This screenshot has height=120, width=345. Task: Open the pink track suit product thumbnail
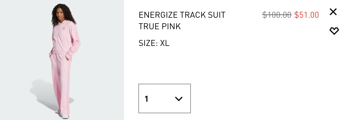click(x=62, y=60)
